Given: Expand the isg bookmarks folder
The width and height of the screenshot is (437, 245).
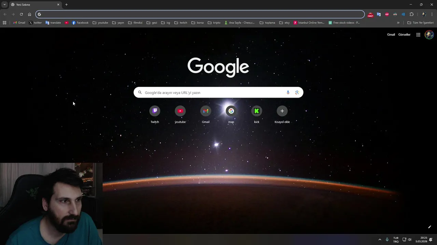Looking at the screenshot, I should [x=166, y=23].
